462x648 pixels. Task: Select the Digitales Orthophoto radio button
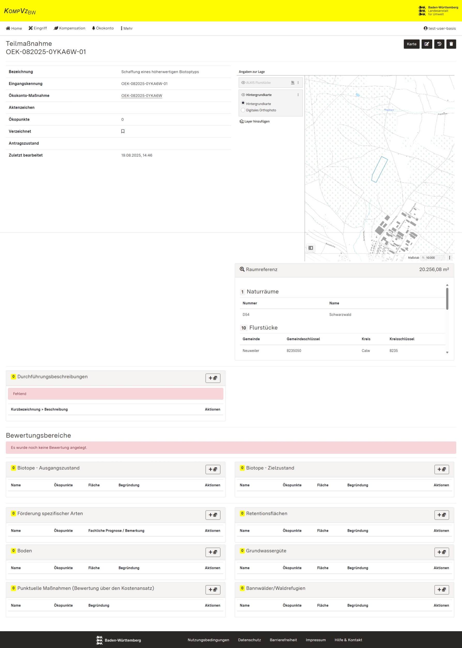coord(243,110)
